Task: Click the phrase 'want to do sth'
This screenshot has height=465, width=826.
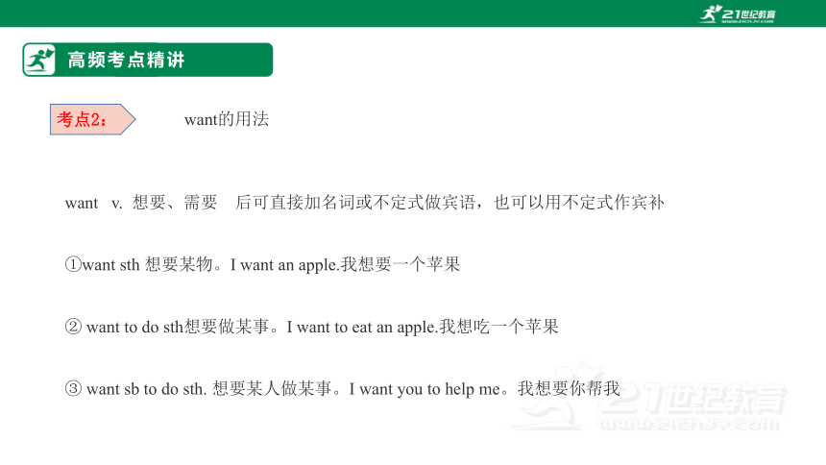Action: pos(134,327)
